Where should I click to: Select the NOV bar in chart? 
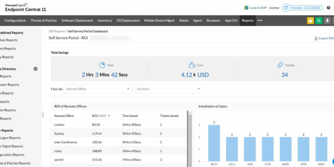(x=214, y=143)
